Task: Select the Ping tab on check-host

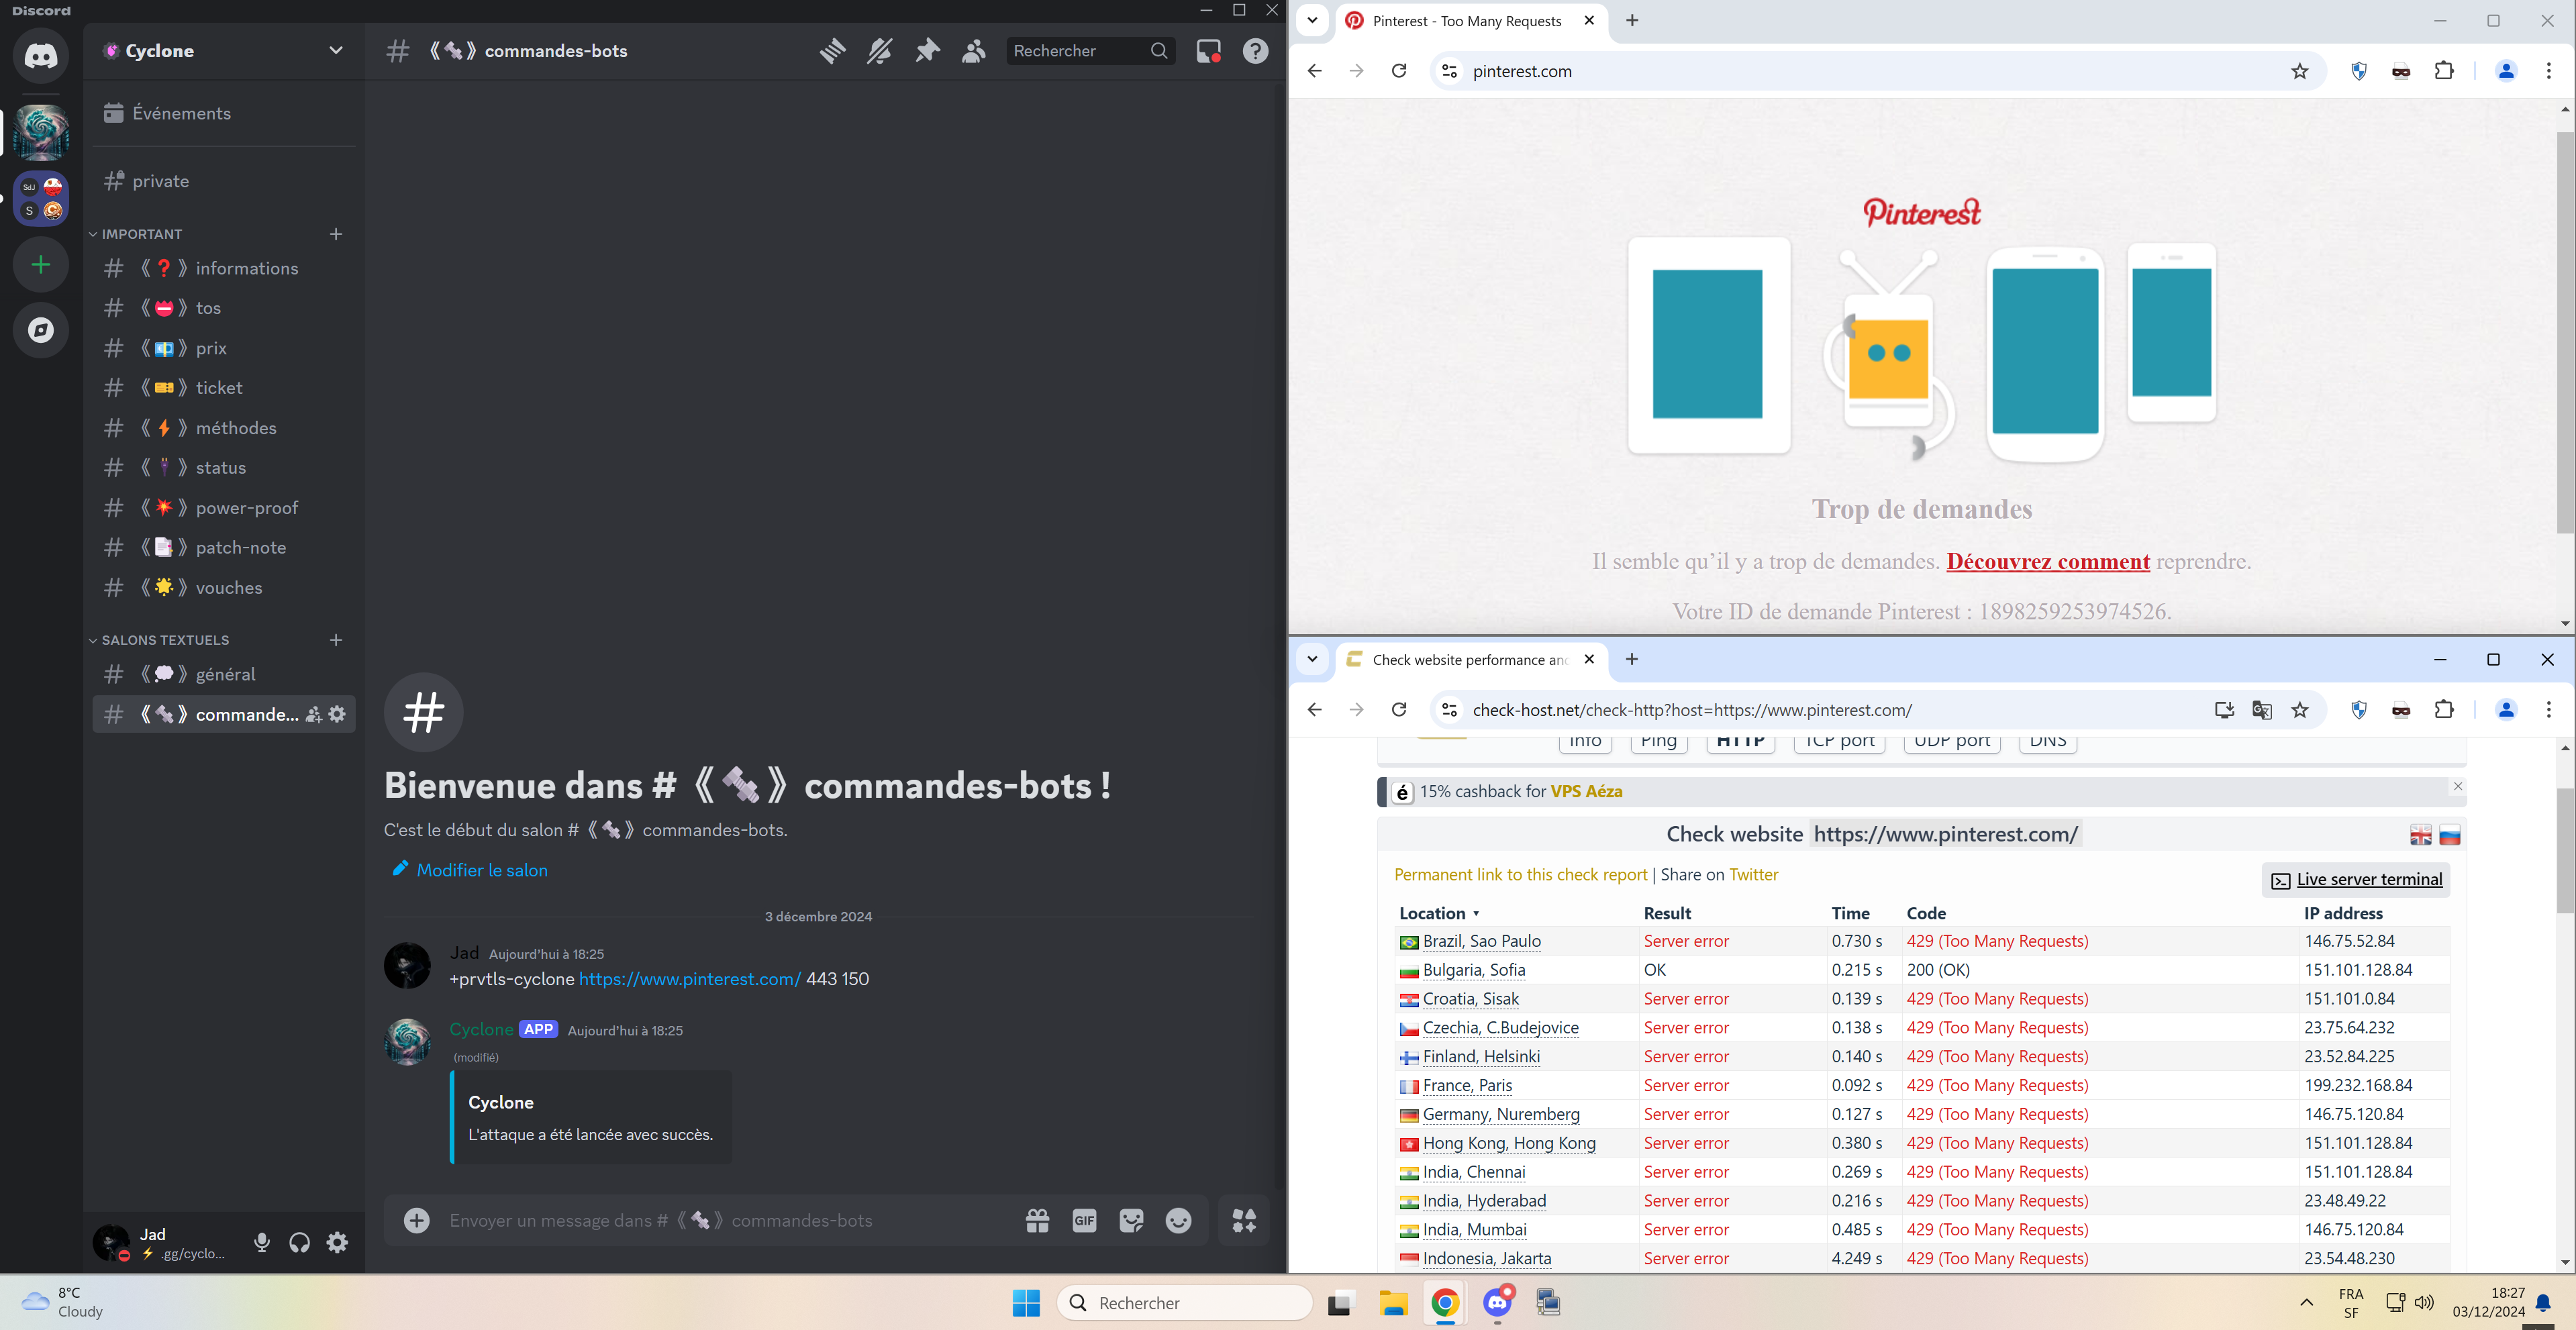Action: click(x=1658, y=742)
